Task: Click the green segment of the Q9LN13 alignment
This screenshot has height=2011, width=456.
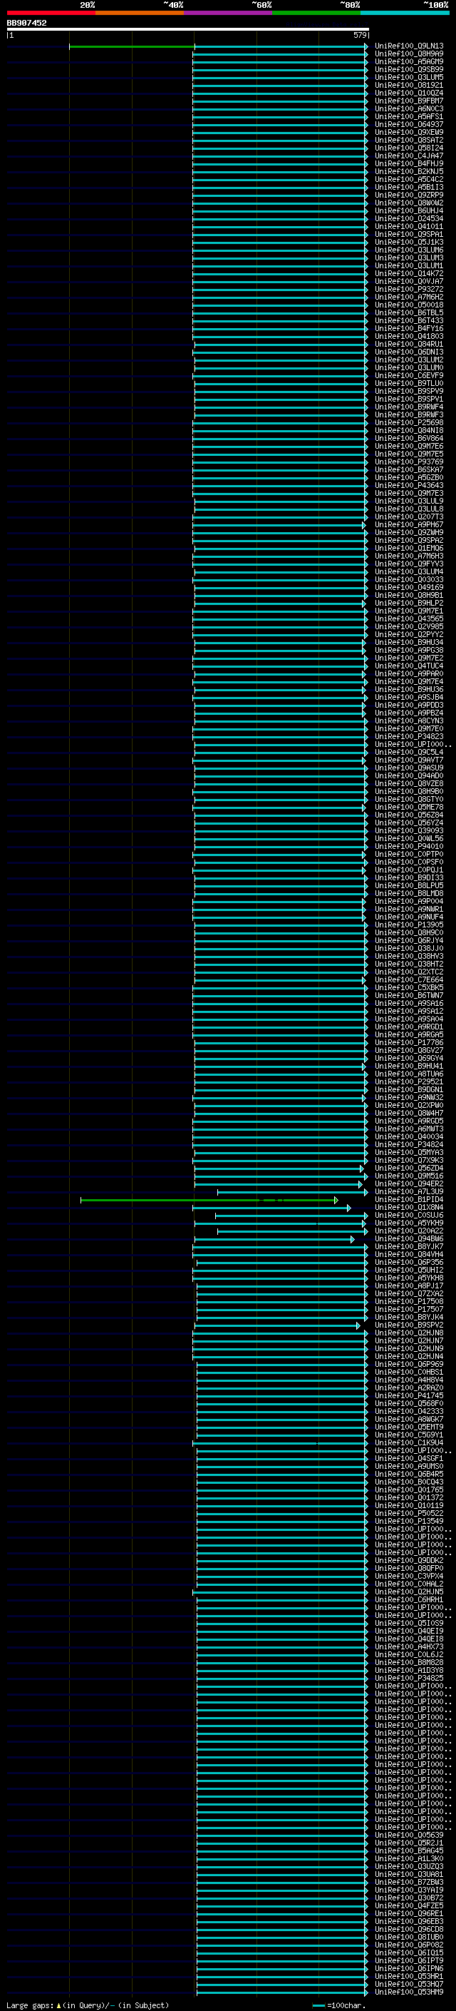Action: pyautogui.click(x=132, y=47)
